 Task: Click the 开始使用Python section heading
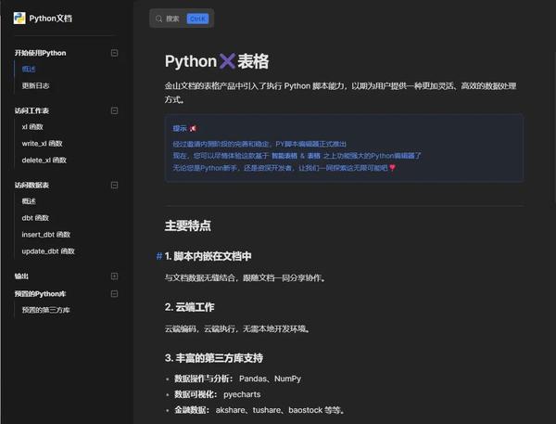click(40, 53)
